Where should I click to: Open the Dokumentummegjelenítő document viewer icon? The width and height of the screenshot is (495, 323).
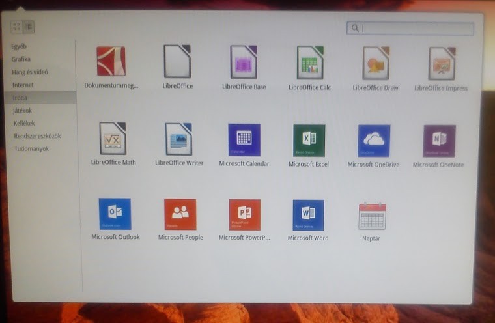111,61
